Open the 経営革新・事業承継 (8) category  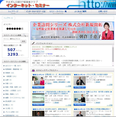tap(14, 69)
